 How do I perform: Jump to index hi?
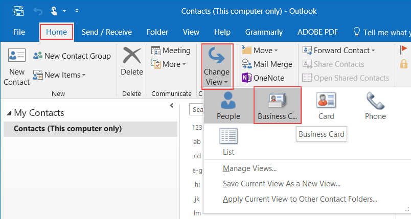[x=197, y=184]
